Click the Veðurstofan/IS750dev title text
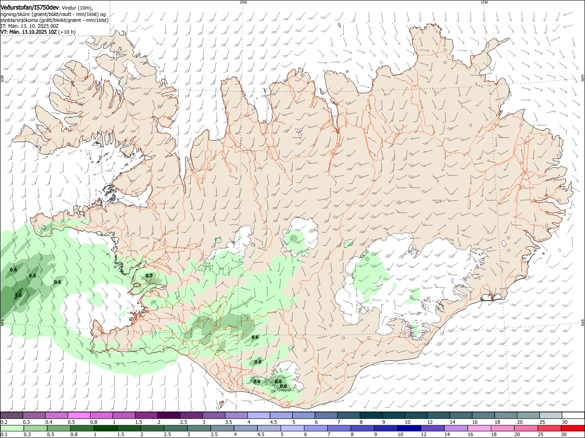The image size is (585, 438). coord(30,8)
